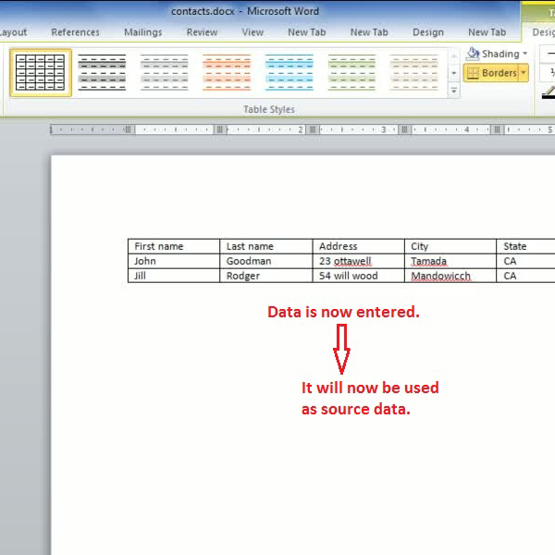Apply the orange-red accent table style

tap(226, 73)
